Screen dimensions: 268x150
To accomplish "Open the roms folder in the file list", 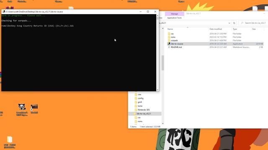I will (x=173, y=37).
